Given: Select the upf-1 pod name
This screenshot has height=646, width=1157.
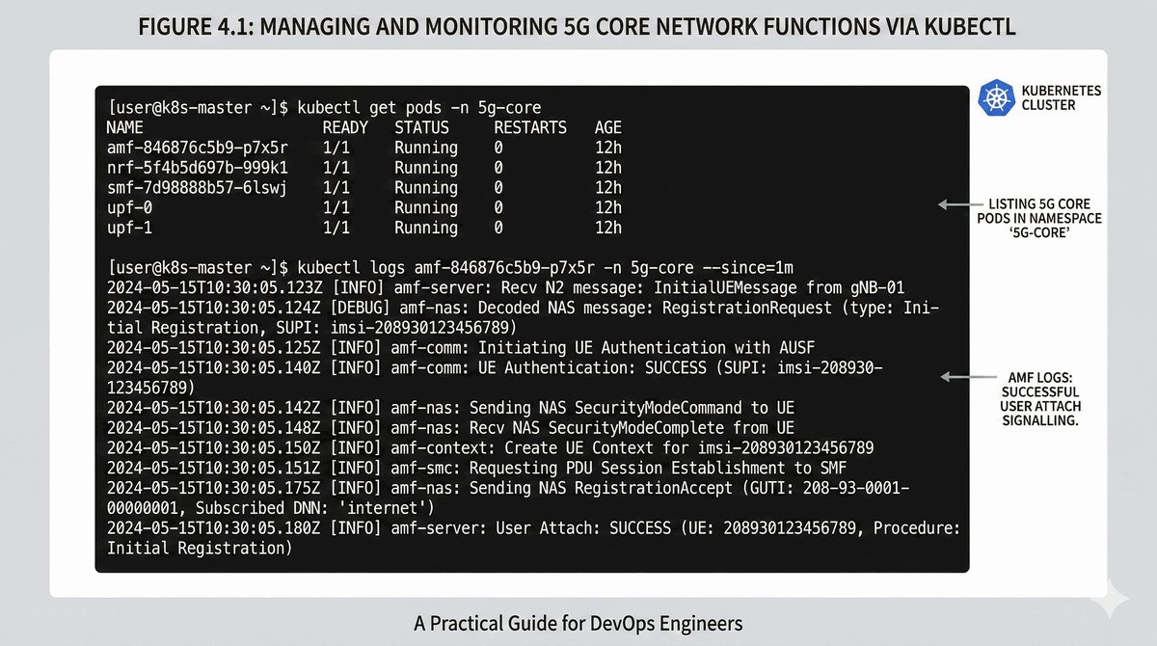Looking at the screenshot, I should [x=129, y=229].
